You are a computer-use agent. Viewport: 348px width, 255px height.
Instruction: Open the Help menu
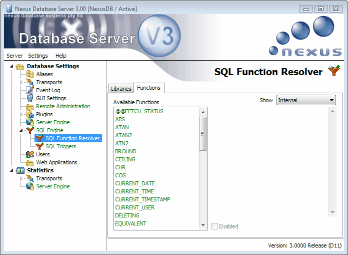click(x=61, y=56)
